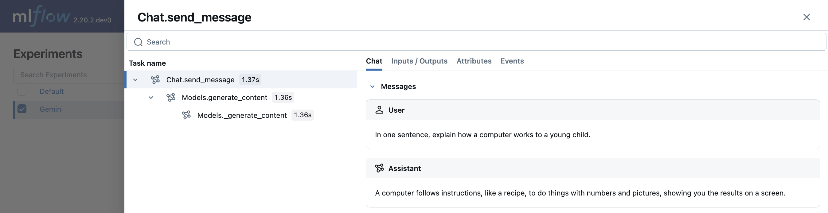Check the Default experiment checkbox

(22, 91)
